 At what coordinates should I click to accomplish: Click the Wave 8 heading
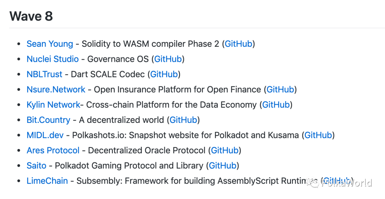(31, 16)
